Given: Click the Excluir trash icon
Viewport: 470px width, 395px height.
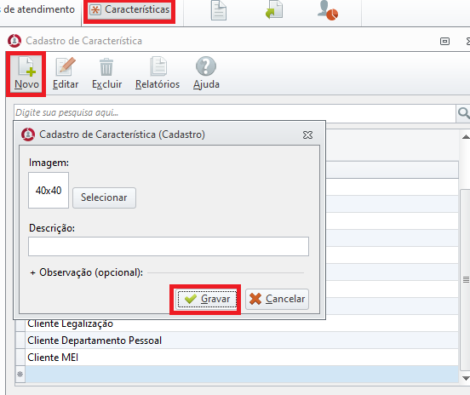Looking at the screenshot, I should pos(106,67).
